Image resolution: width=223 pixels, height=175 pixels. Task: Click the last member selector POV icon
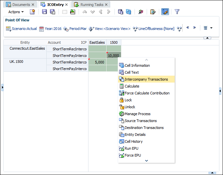179,29
